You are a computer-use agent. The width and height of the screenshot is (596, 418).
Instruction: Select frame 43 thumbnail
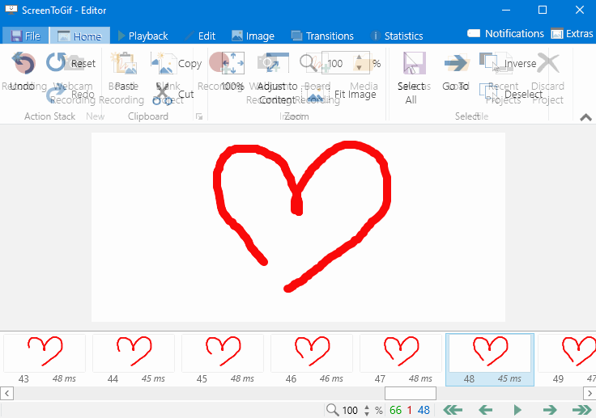point(45,359)
